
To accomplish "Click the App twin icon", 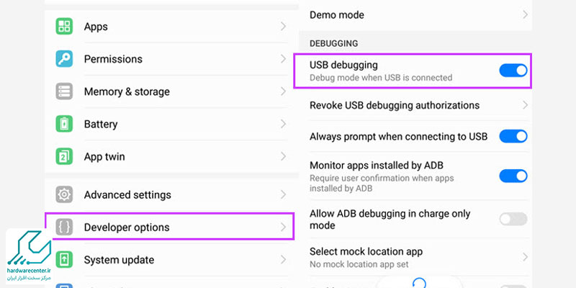I will click(x=64, y=156).
